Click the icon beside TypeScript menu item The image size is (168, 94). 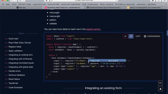pos(6,83)
